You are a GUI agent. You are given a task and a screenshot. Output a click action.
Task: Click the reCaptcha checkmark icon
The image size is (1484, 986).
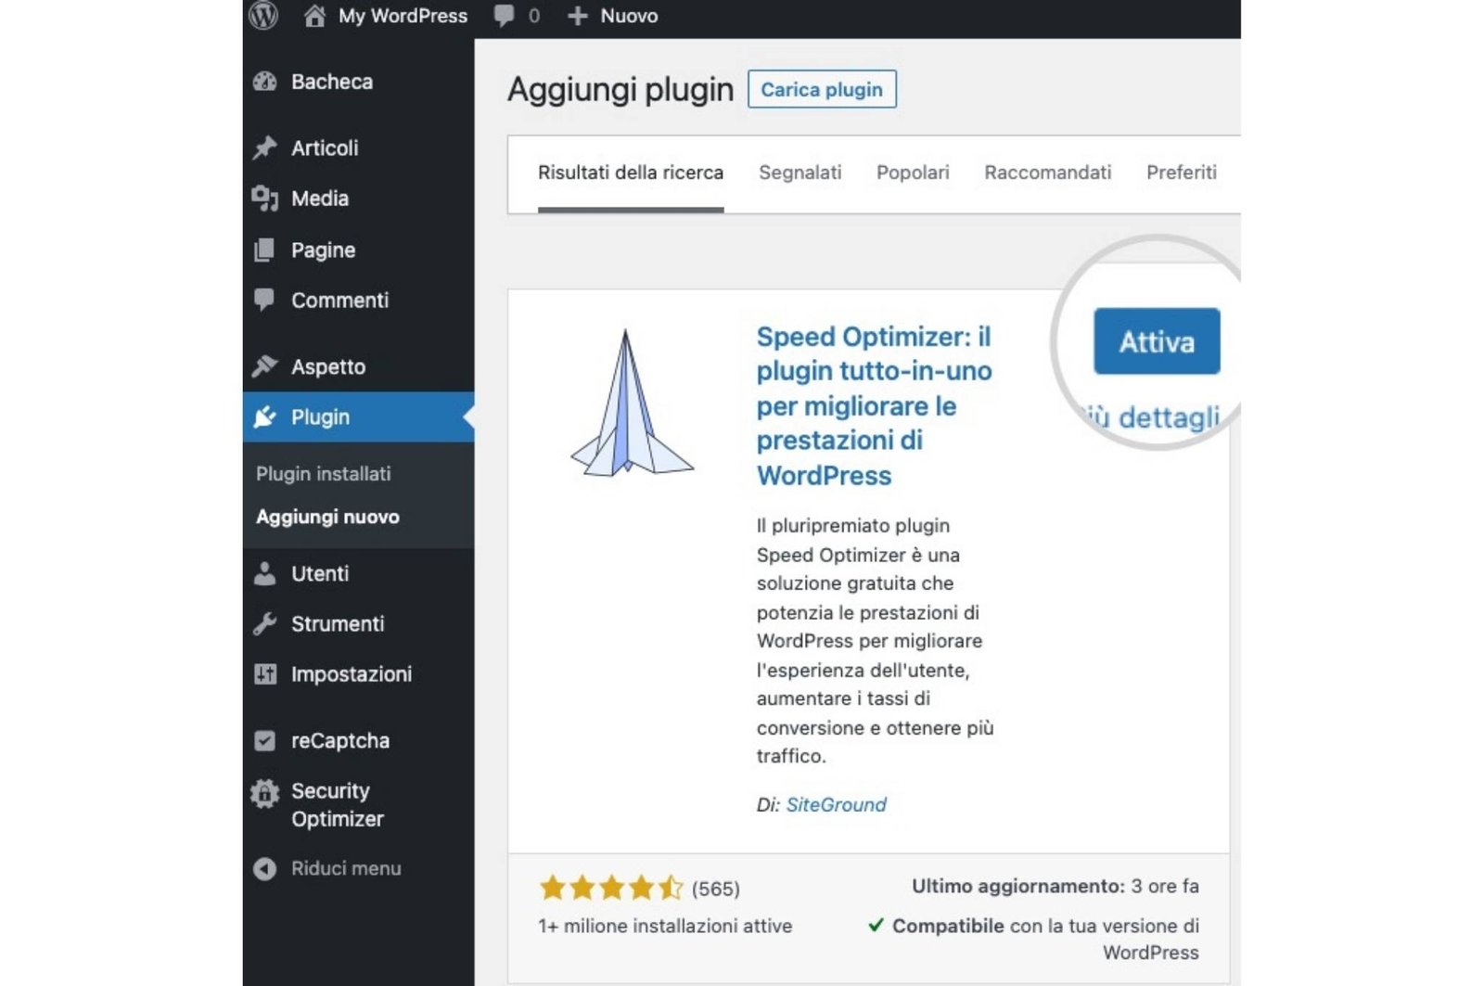click(265, 741)
